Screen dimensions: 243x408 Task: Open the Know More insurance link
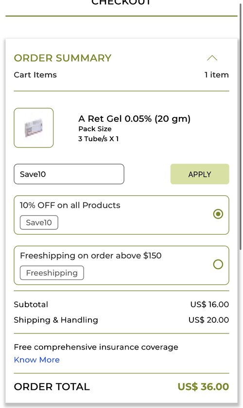[36, 360]
